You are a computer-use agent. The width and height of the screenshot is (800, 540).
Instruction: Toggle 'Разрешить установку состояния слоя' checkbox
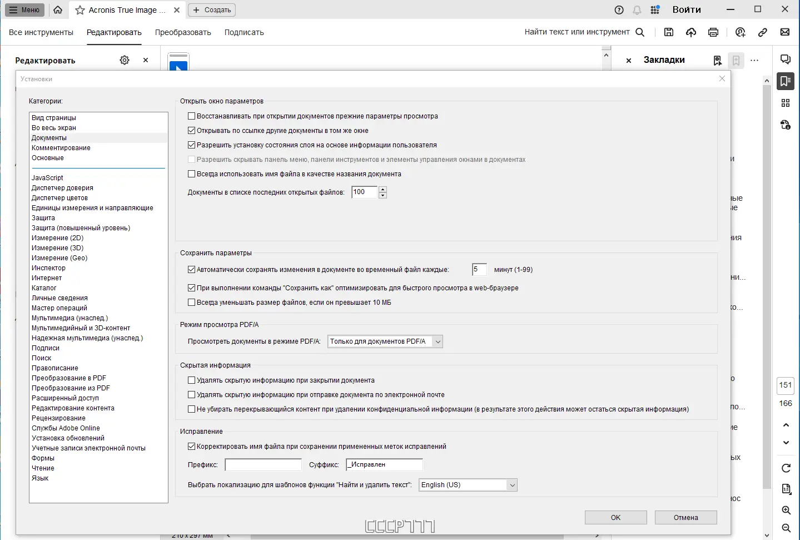pyautogui.click(x=192, y=145)
